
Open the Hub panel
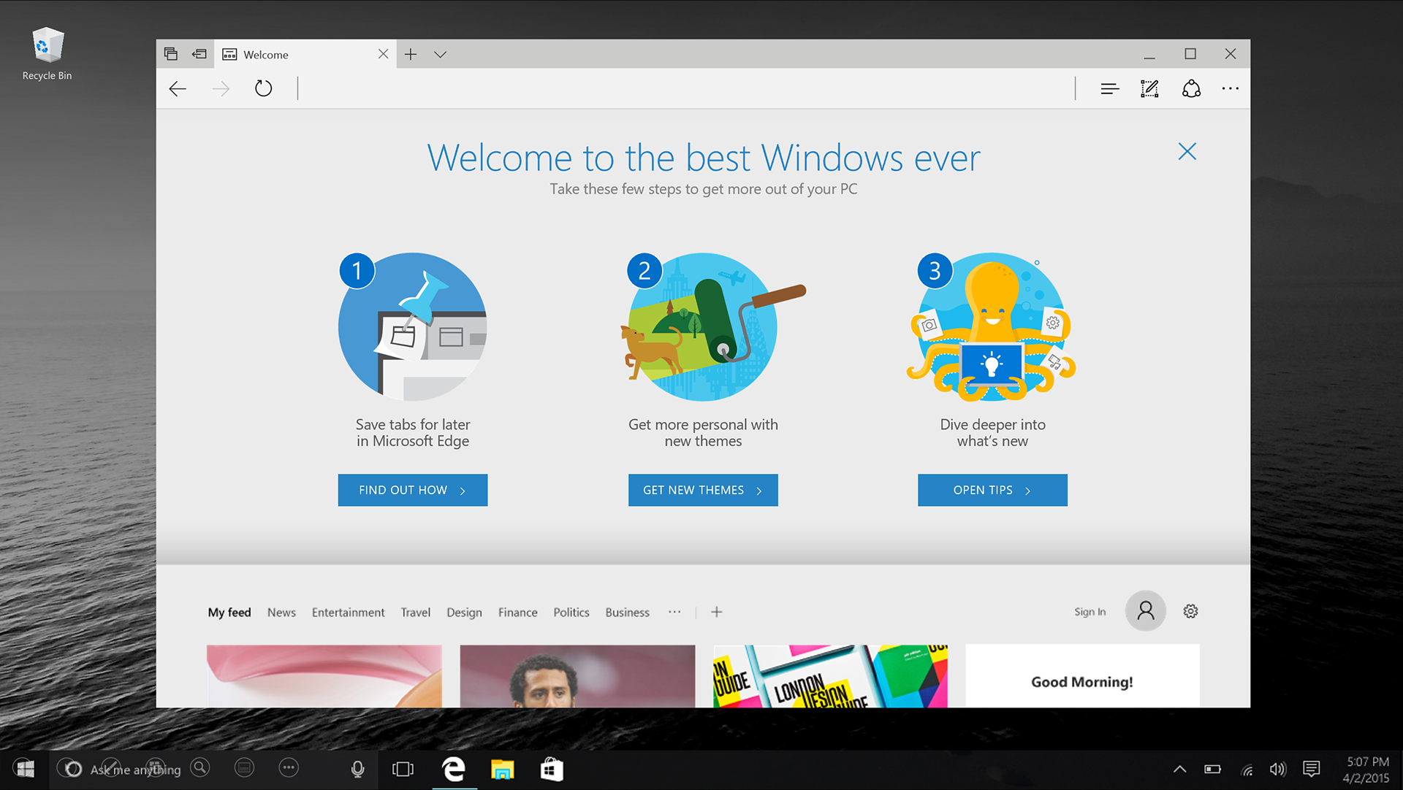[x=1109, y=89]
